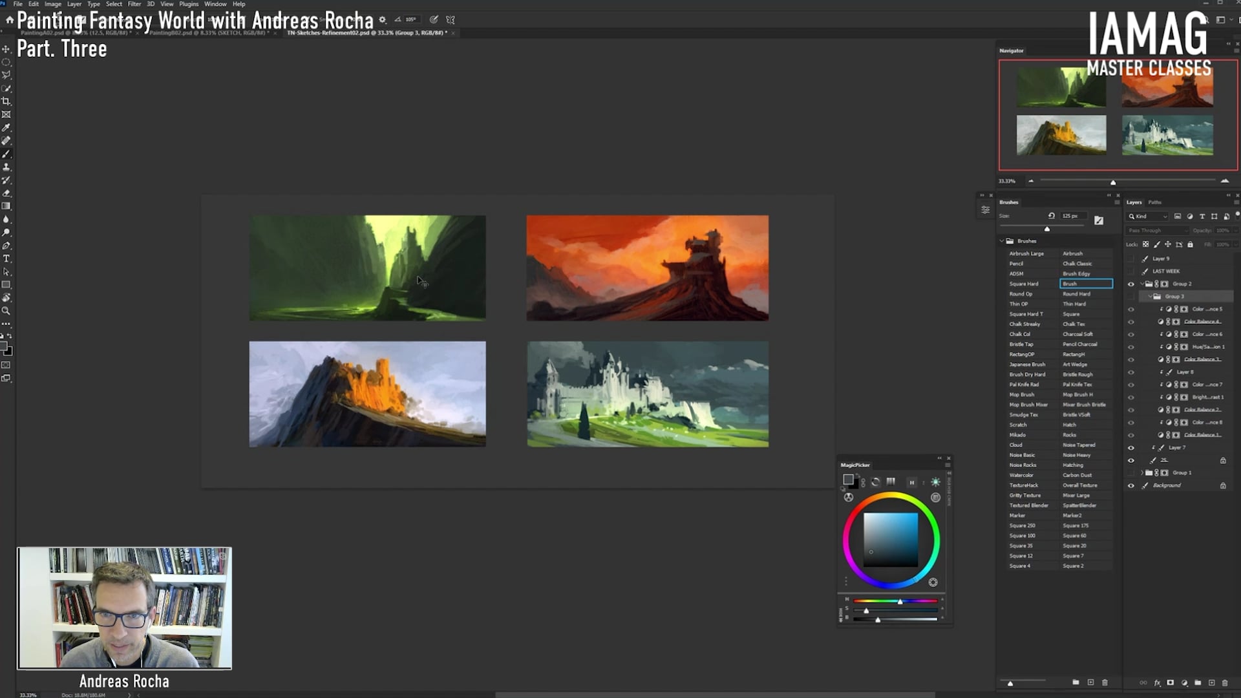This screenshot has width=1241, height=698.
Task: Select the Zoom tool in toolbar
Action: coord(6,311)
